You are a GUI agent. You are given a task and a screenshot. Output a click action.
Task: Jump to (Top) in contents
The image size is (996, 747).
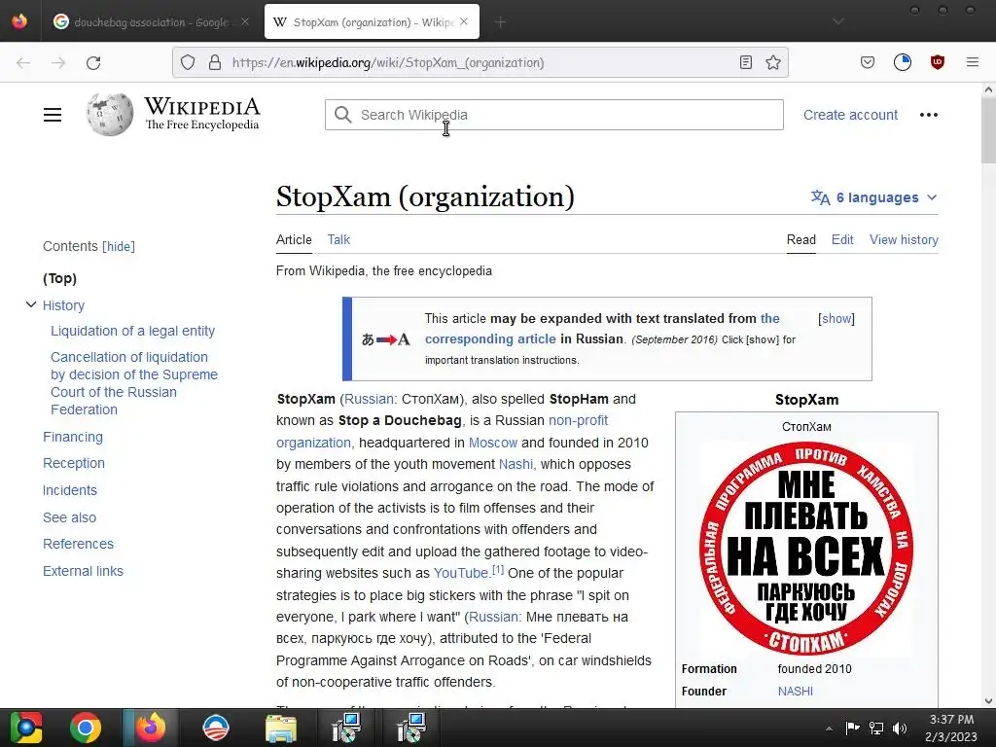click(59, 278)
